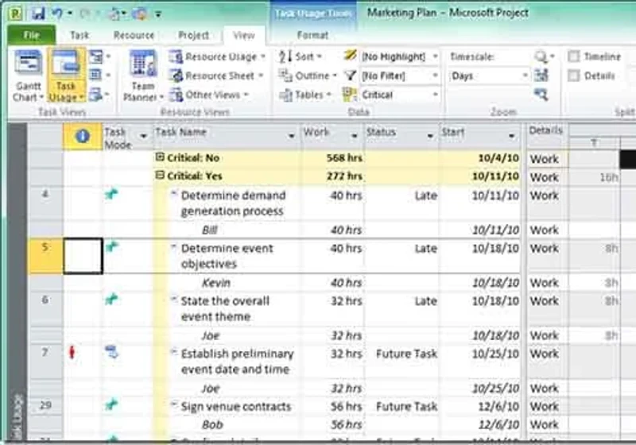This screenshot has width=636, height=445.
Task: Click the Outline button
Action: 308,75
